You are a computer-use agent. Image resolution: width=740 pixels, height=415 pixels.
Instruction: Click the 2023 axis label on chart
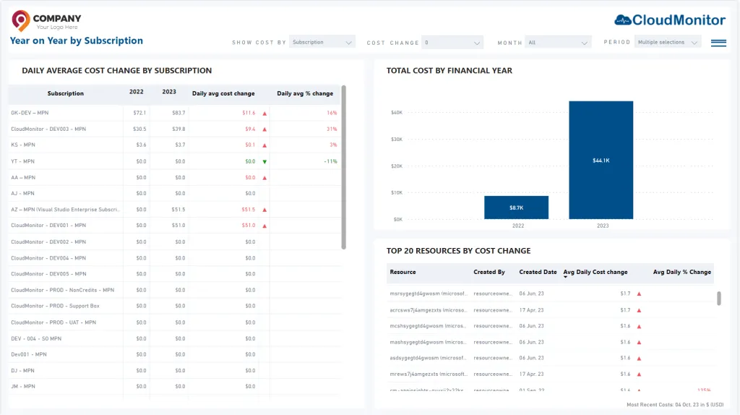click(x=603, y=226)
